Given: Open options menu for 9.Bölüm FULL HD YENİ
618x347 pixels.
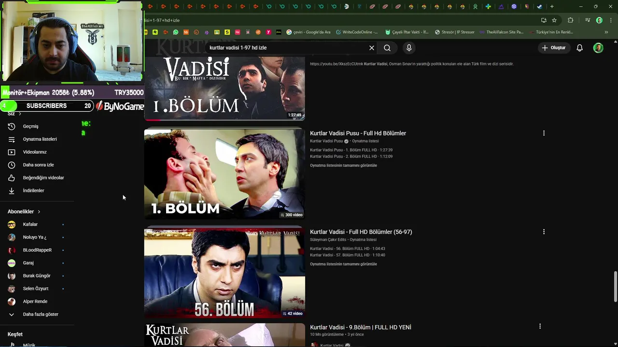Looking at the screenshot, I should click(540, 326).
